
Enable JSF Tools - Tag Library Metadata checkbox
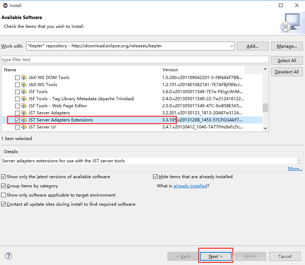[x=17, y=99]
